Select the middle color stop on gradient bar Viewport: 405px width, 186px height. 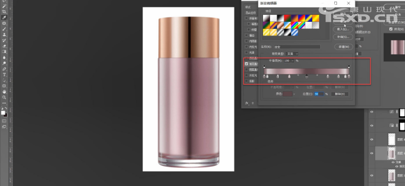point(306,76)
